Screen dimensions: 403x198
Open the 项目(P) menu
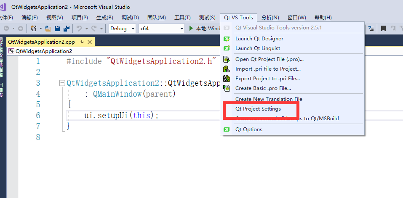pos(80,18)
